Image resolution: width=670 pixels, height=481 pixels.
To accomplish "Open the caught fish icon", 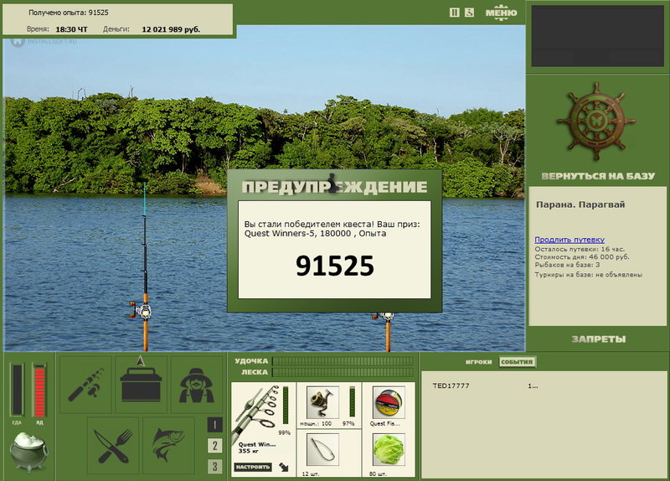I will coord(169,446).
